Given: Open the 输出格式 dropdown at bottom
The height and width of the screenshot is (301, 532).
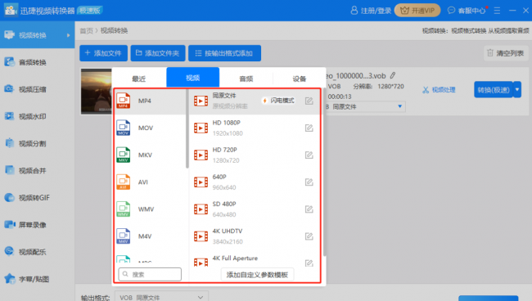Looking at the screenshot, I should coord(161,297).
